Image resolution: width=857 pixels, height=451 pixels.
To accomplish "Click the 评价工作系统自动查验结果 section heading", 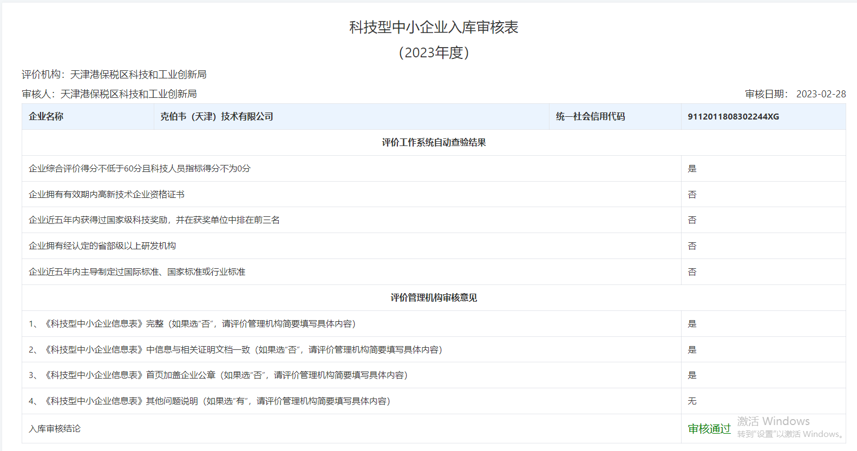I will click(x=433, y=143).
